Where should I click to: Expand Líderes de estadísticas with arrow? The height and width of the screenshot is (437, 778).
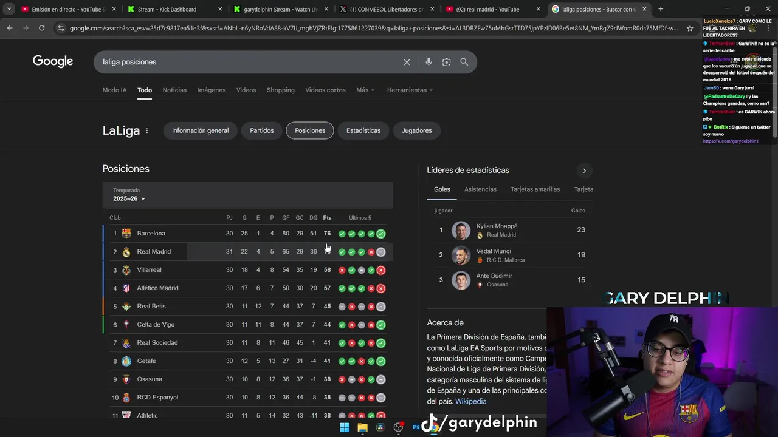tap(584, 171)
